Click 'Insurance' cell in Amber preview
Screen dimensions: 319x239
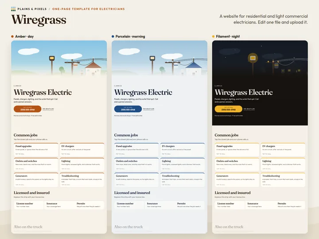pos(59,205)
